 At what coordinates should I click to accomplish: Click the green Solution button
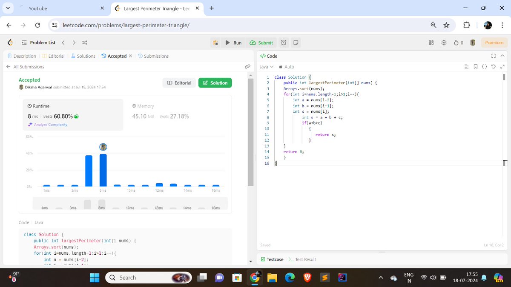pos(215,83)
